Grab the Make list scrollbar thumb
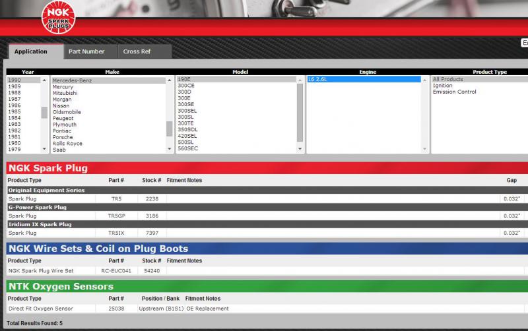This screenshot has height=331, width=528. 170,129
